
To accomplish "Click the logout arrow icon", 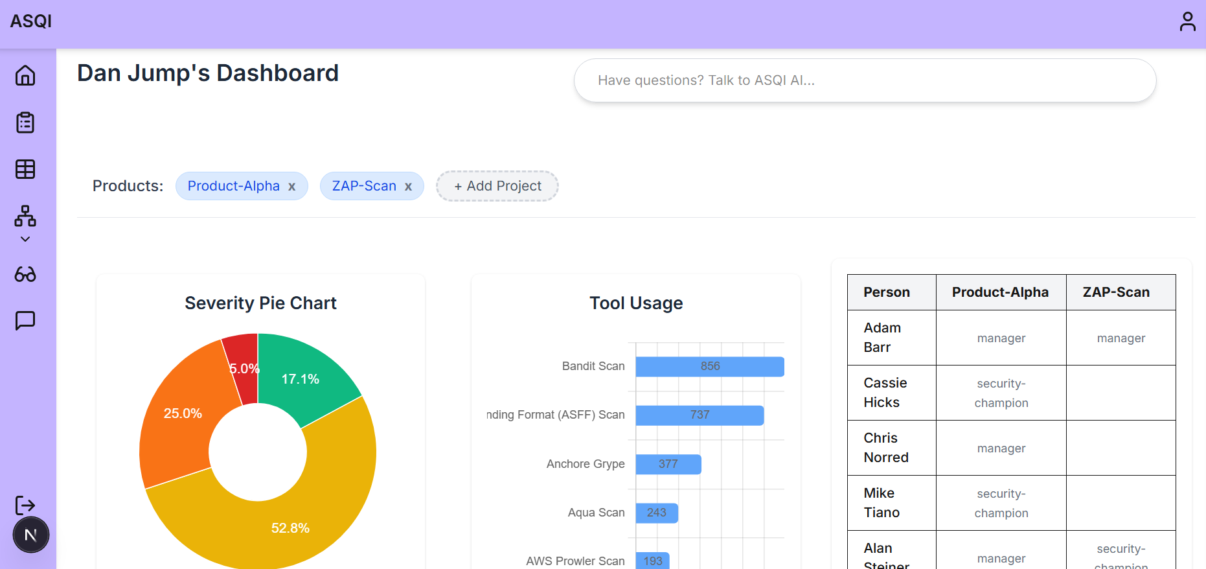I will (x=25, y=505).
